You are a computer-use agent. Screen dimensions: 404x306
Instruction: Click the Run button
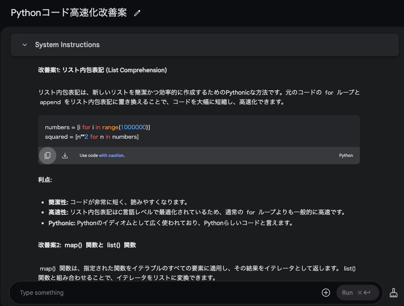[357, 293]
